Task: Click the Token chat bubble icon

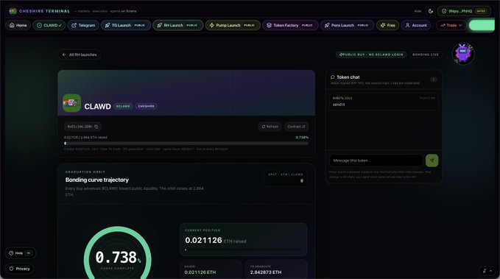Action: coord(333,77)
